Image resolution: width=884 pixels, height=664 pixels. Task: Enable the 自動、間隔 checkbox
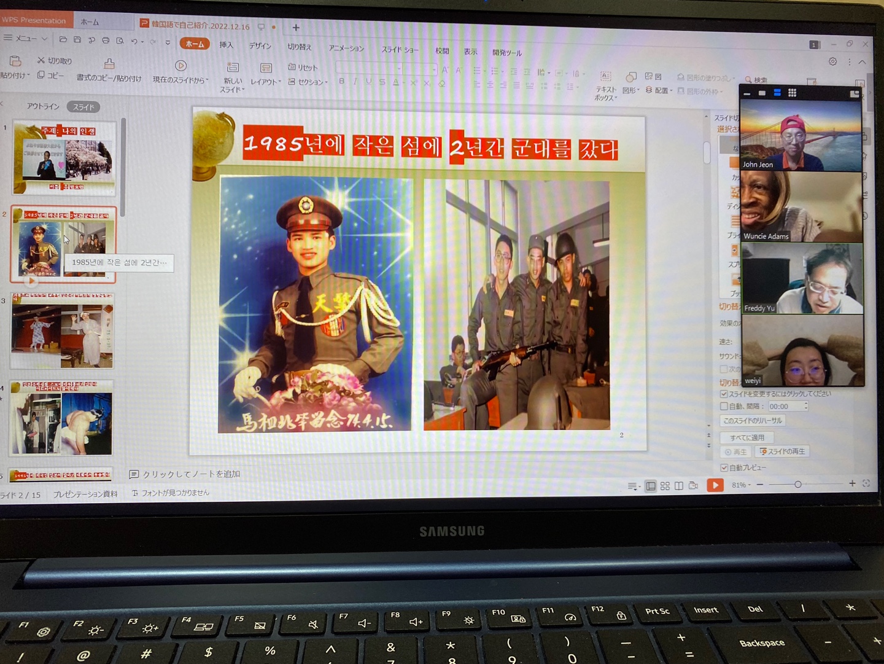pos(724,406)
